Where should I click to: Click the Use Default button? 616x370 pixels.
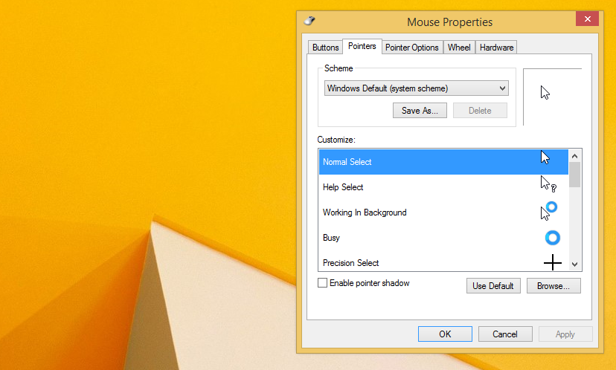[493, 286]
